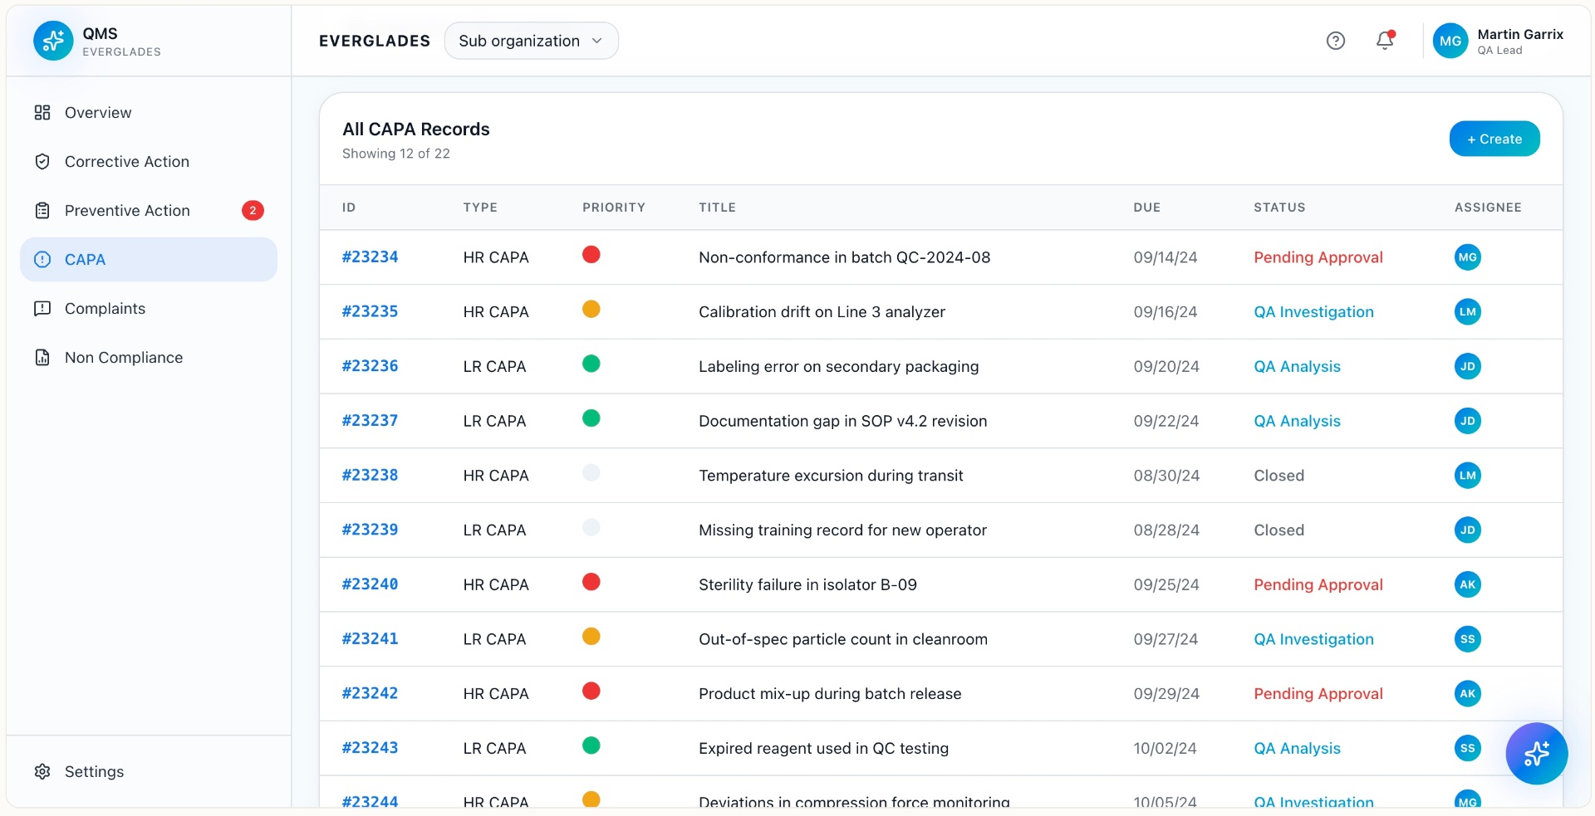
Task: Open Settings in the sidebar
Action: click(x=149, y=772)
